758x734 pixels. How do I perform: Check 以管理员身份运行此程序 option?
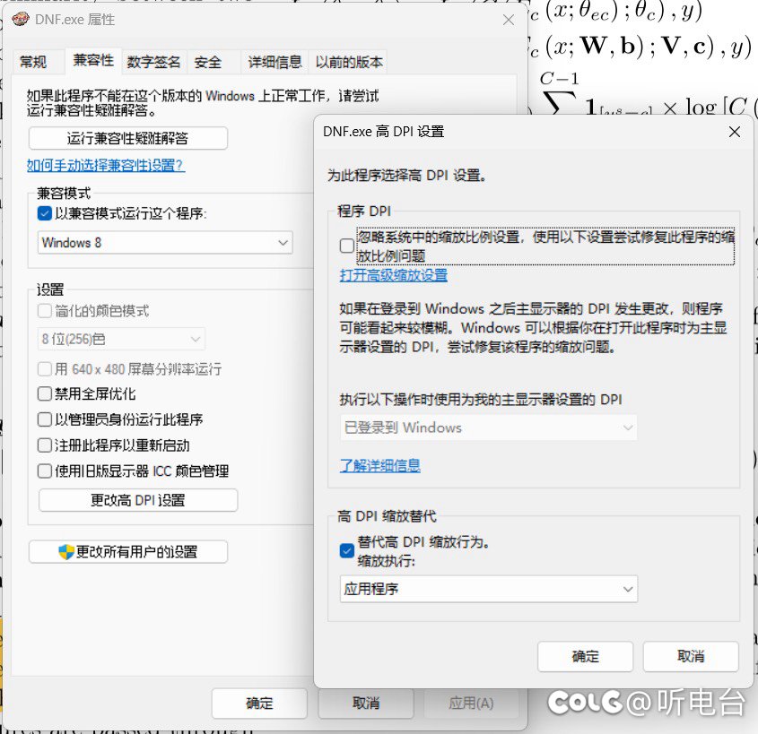[45, 419]
